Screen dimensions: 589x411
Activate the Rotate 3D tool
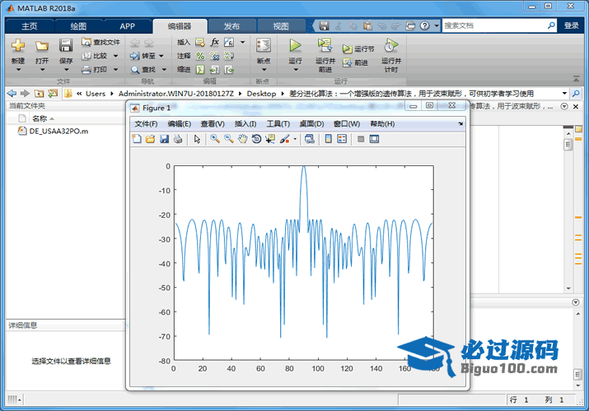tap(256, 139)
